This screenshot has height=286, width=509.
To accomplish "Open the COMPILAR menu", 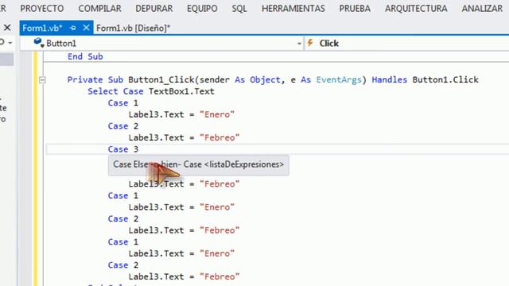I will pyautogui.click(x=99, y=9).
